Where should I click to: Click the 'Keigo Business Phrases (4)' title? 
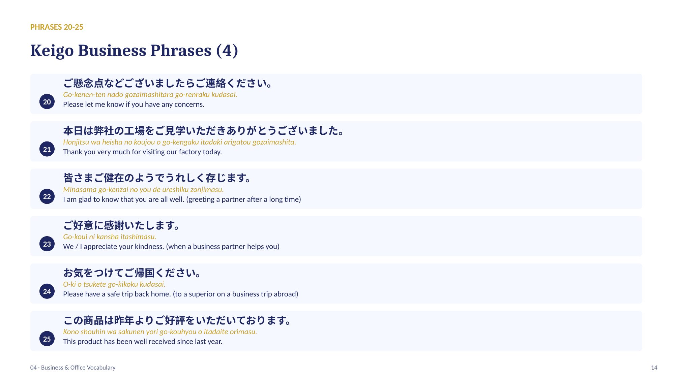pyautogui.click(x=134, y=50)
